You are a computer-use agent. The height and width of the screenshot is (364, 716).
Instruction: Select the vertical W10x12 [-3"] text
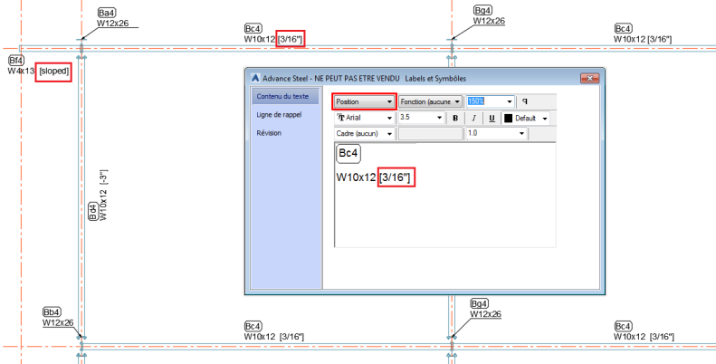point(104,196)
